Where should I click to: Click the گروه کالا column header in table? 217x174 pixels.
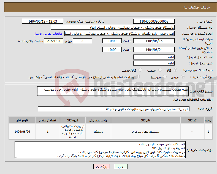pos(73,120)
